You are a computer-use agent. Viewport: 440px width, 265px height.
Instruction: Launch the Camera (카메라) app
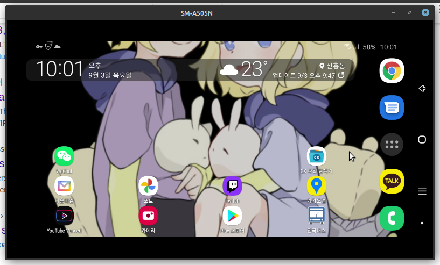coord(148,216)
